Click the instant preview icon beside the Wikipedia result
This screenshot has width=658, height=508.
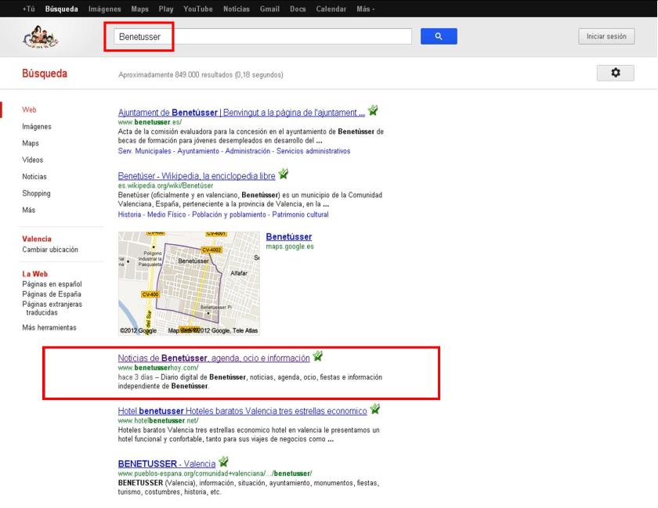(282, 176)
